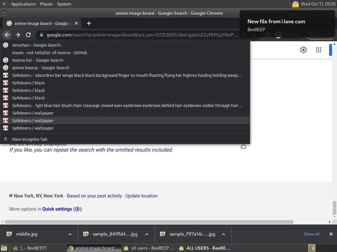Select history entry boorus list - Google Search
The height and width of the screenshot is (252, 337).
point(125,60)
